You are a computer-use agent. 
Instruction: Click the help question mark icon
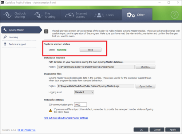tap(174, 15)
